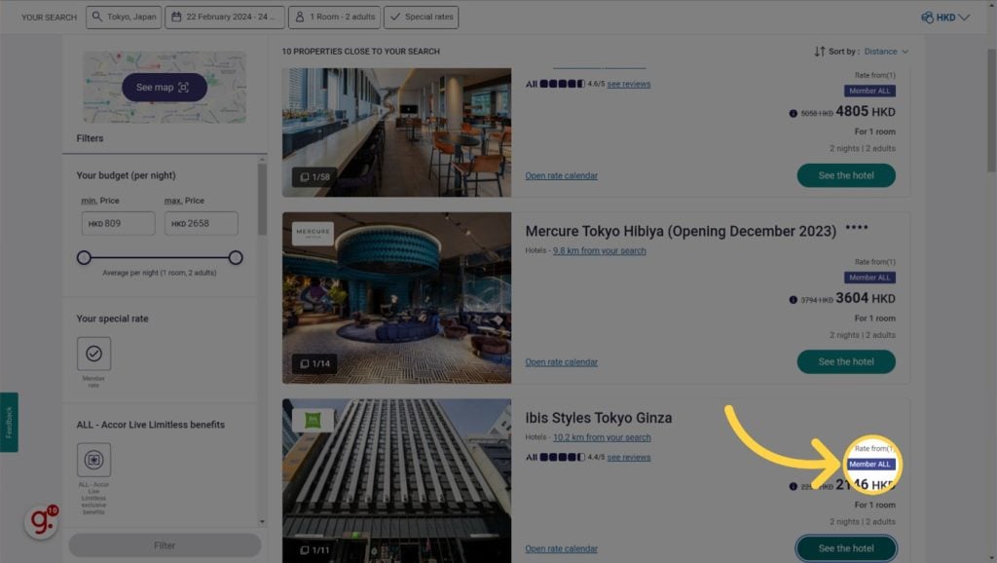Click the max. Price field showing HKD 2658

coord(202,223)
